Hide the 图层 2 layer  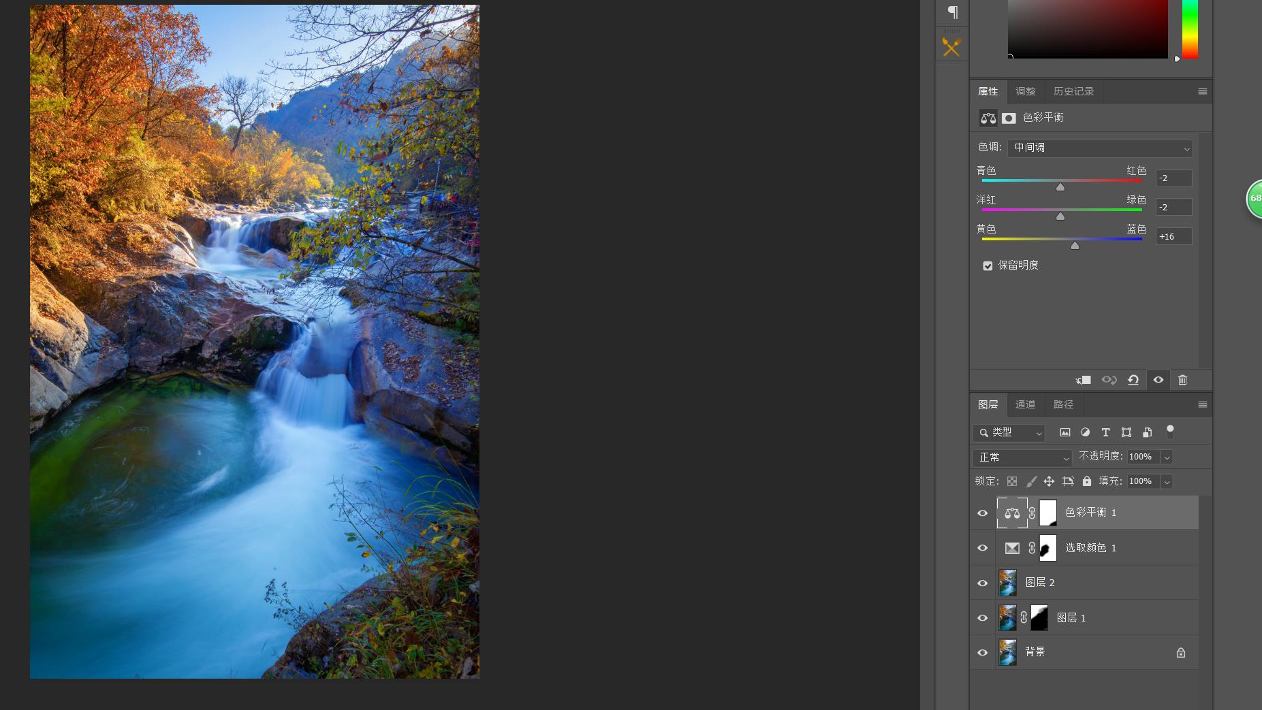983,583
